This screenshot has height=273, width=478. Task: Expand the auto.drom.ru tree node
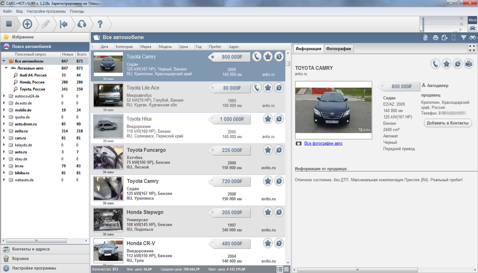[x=4, y=124]
